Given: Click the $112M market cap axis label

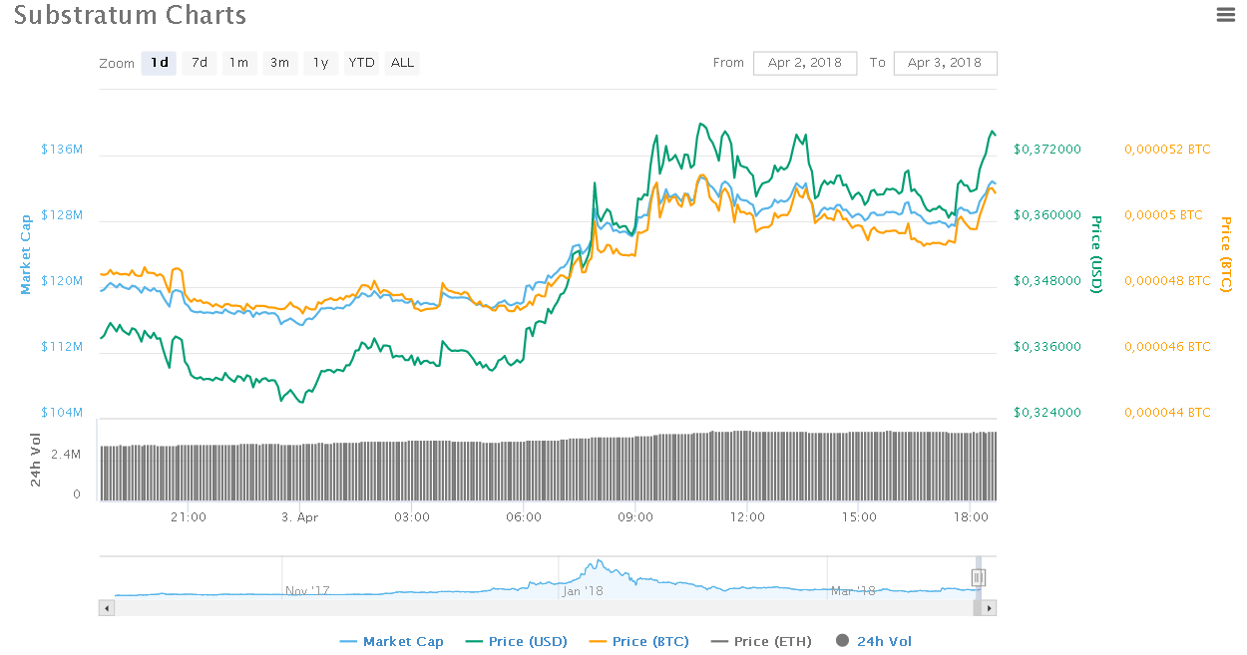Looking at the screenshot, I should coord(62,347).
